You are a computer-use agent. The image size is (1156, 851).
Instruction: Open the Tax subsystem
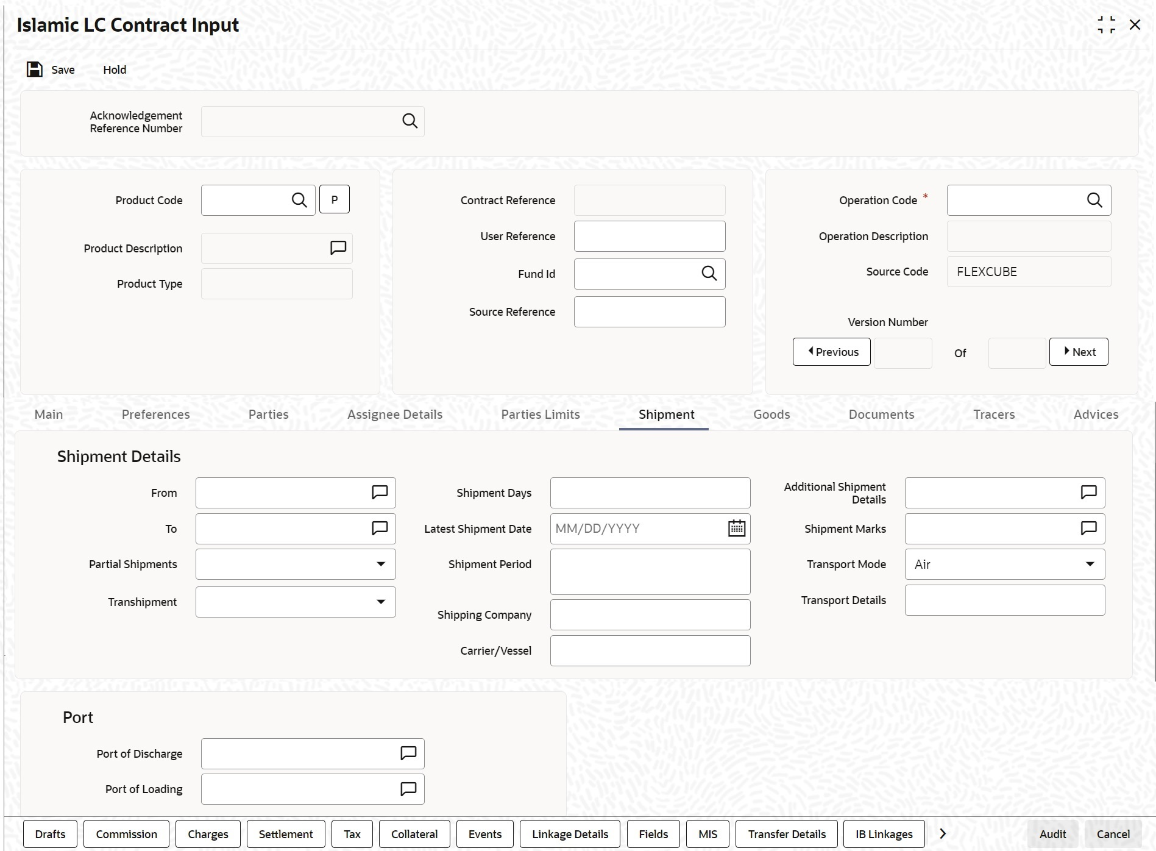coord(352,834)
